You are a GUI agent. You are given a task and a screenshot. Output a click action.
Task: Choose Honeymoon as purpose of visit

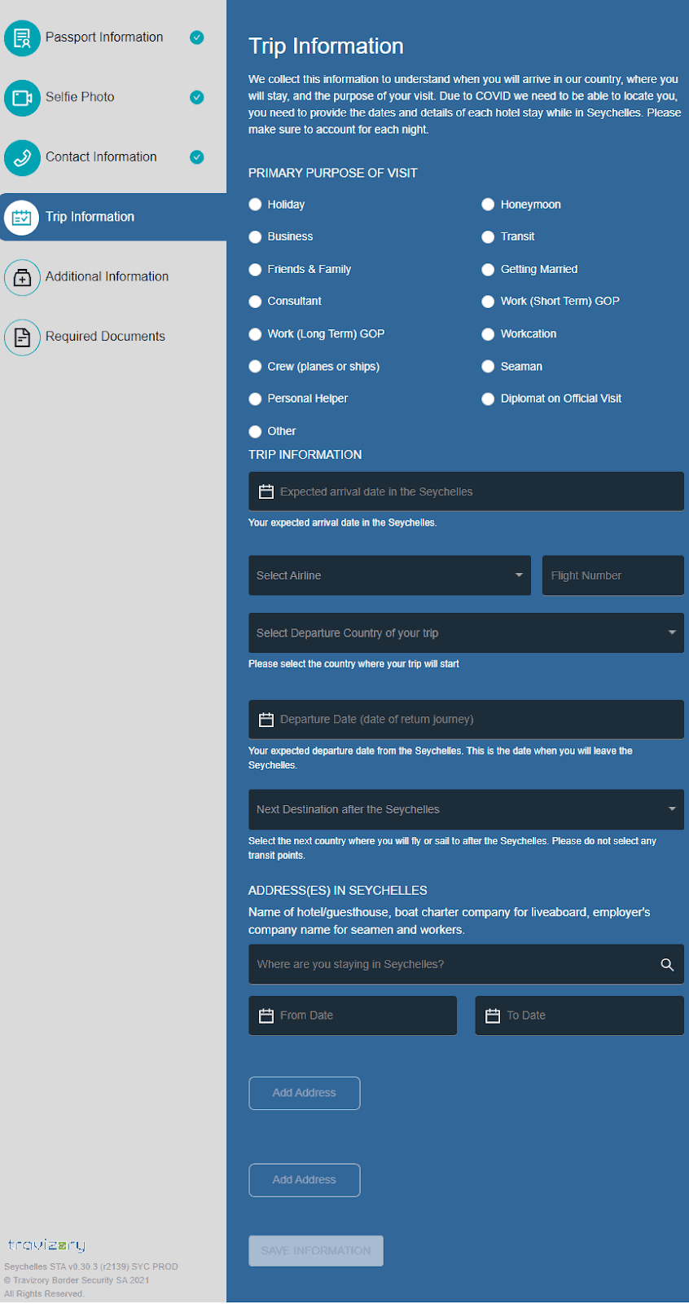tap(488, 205)
